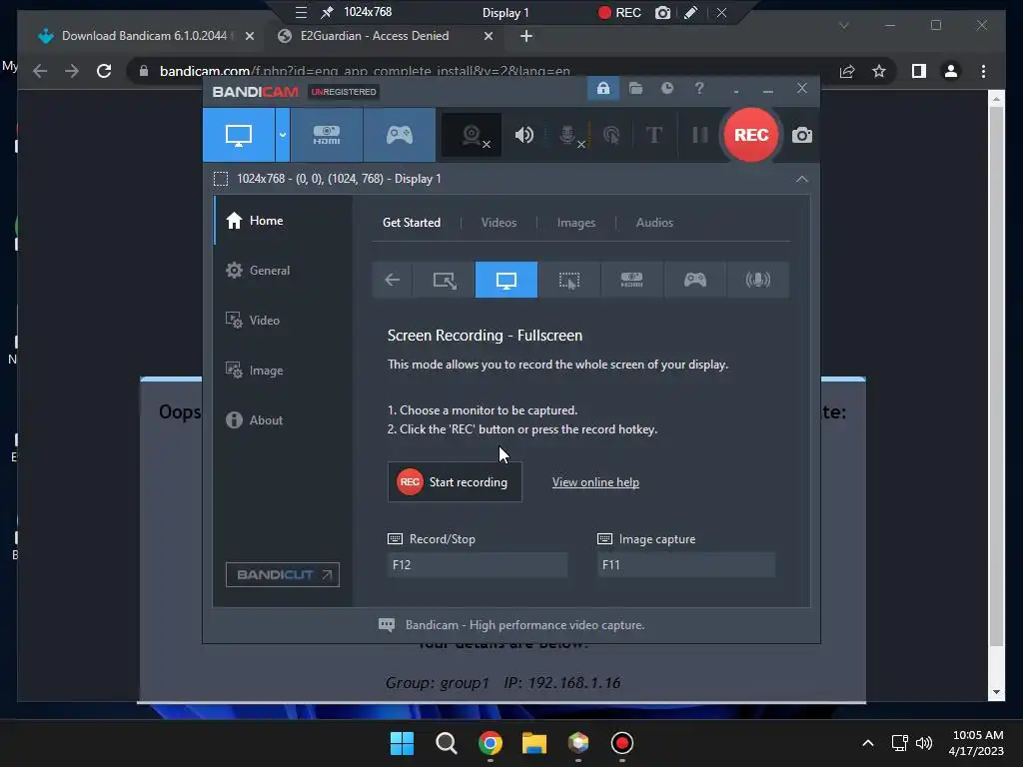Click the large red REC button
The image size is (1023, 767).
pos(751,135)
